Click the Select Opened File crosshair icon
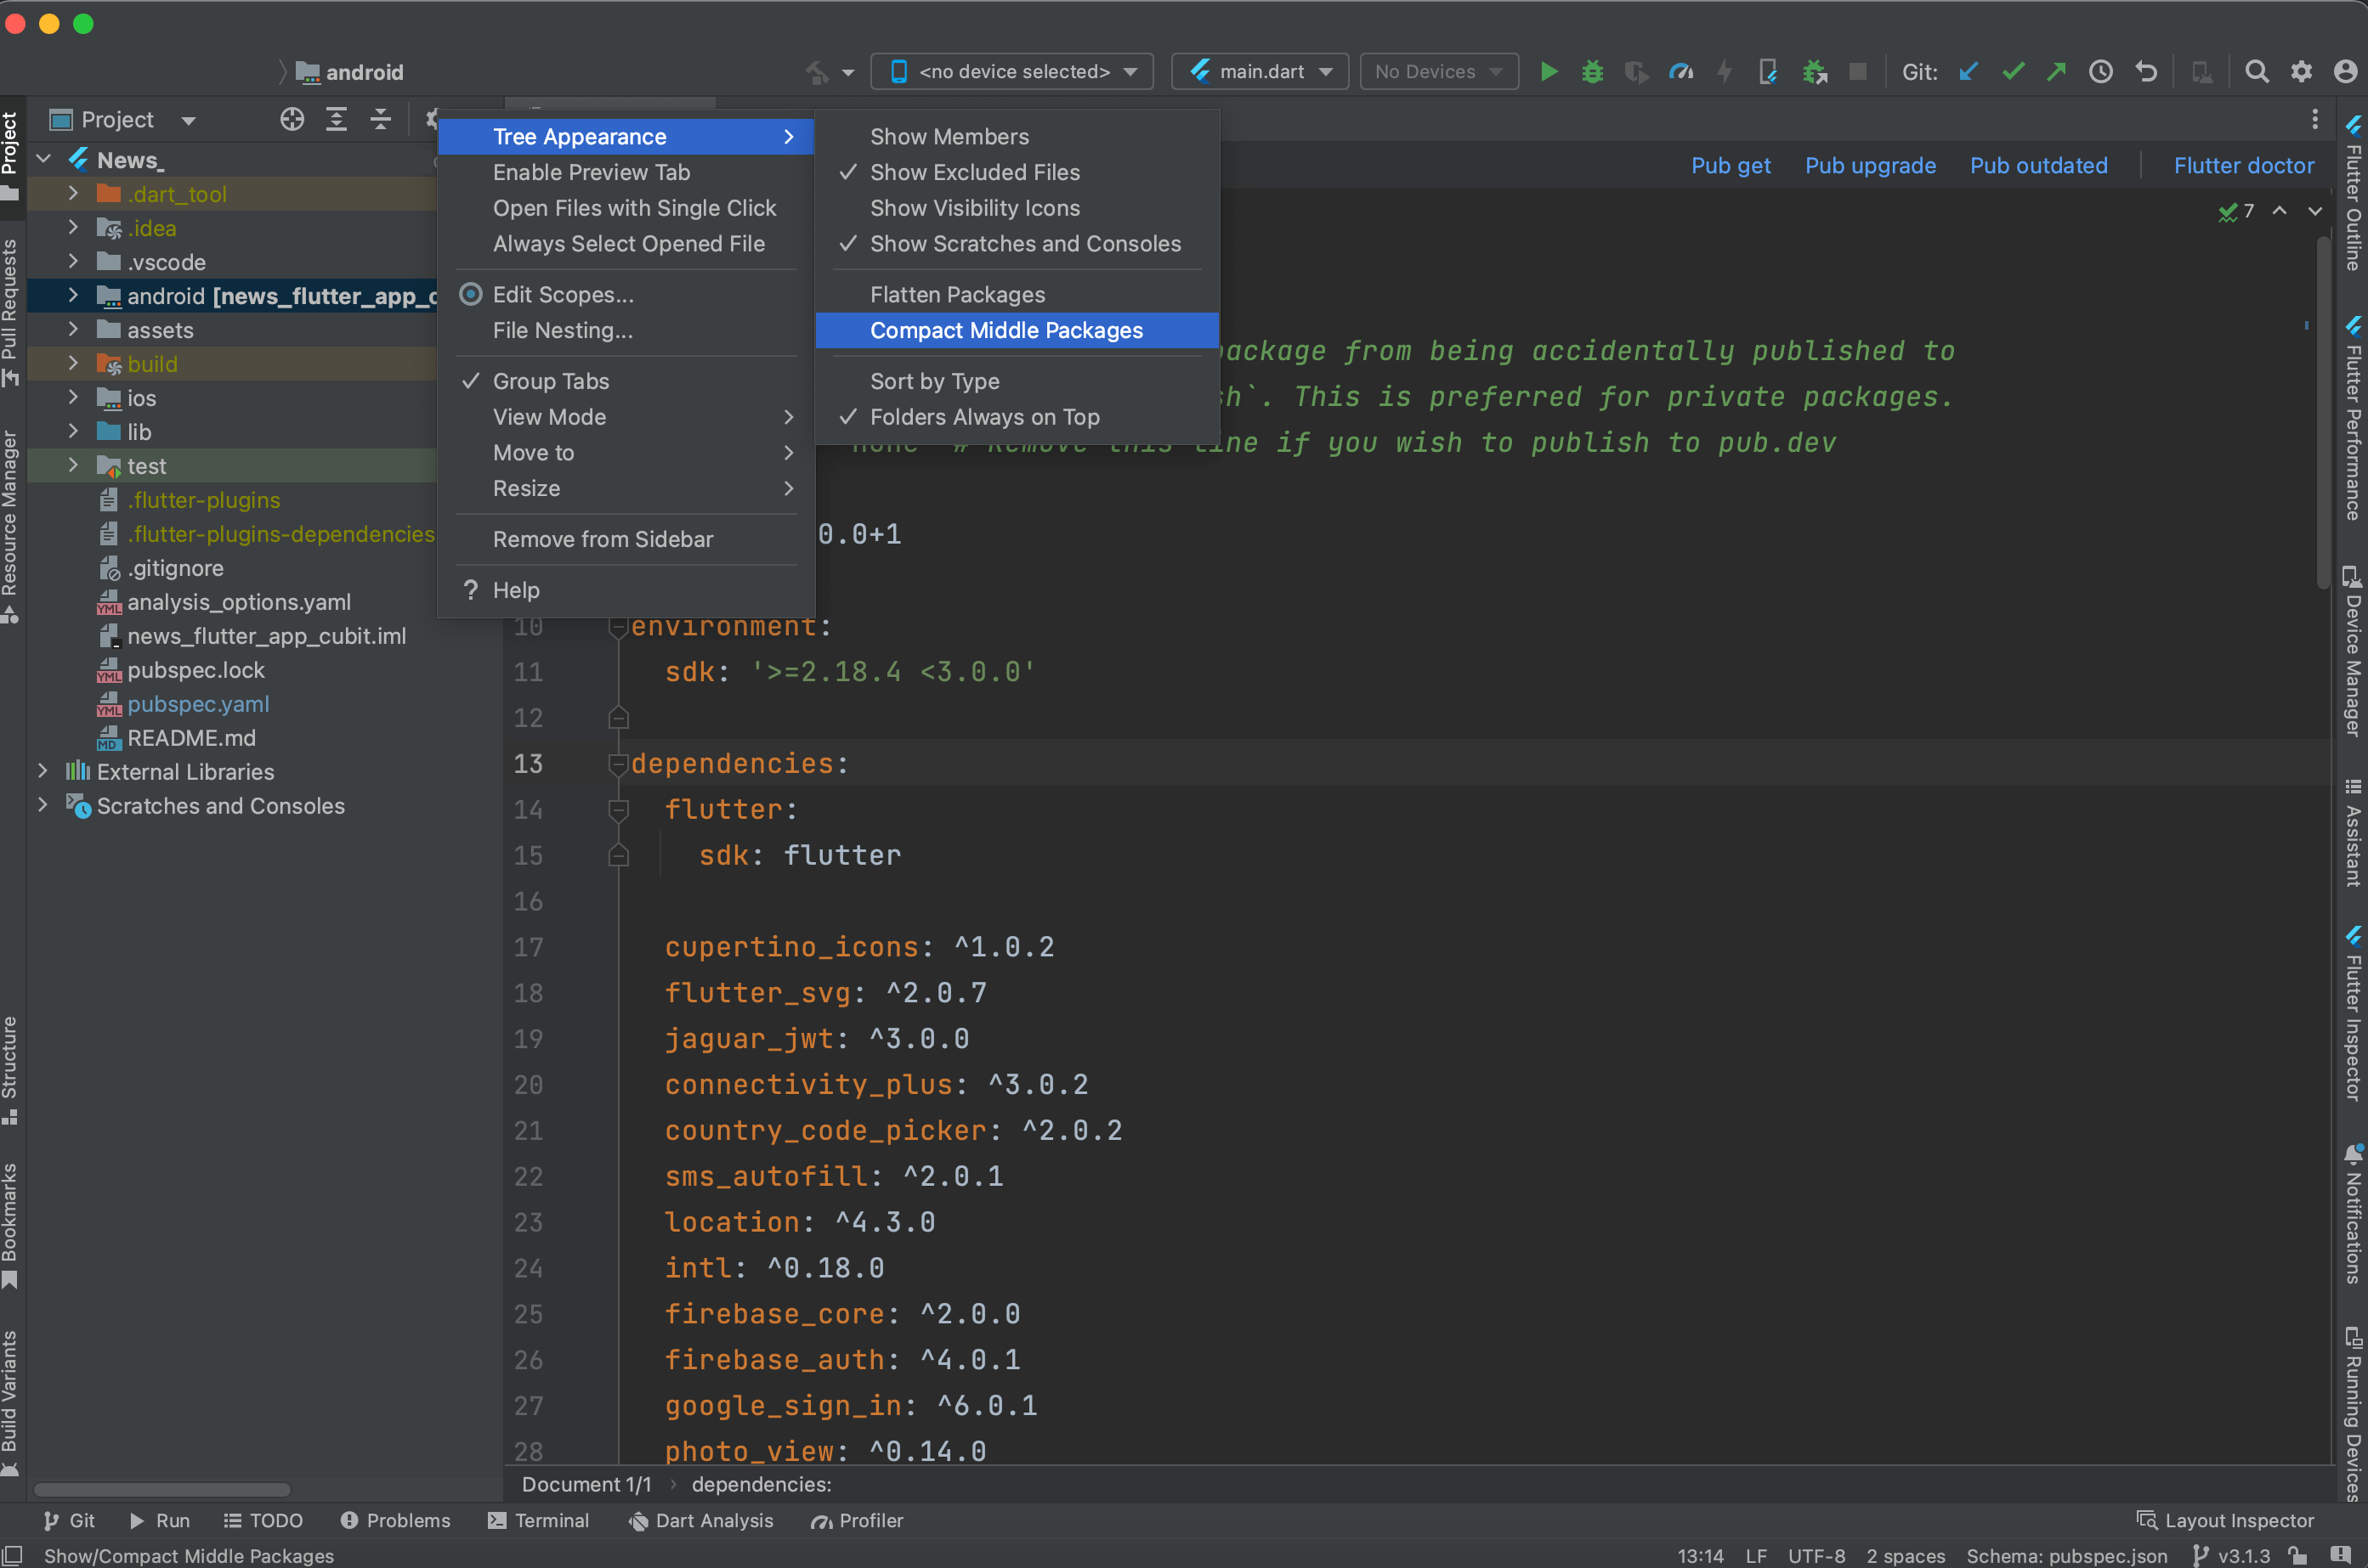The height and width of the screenshot is (1568, 2368). pyautogui.click(x=292, y=119)
